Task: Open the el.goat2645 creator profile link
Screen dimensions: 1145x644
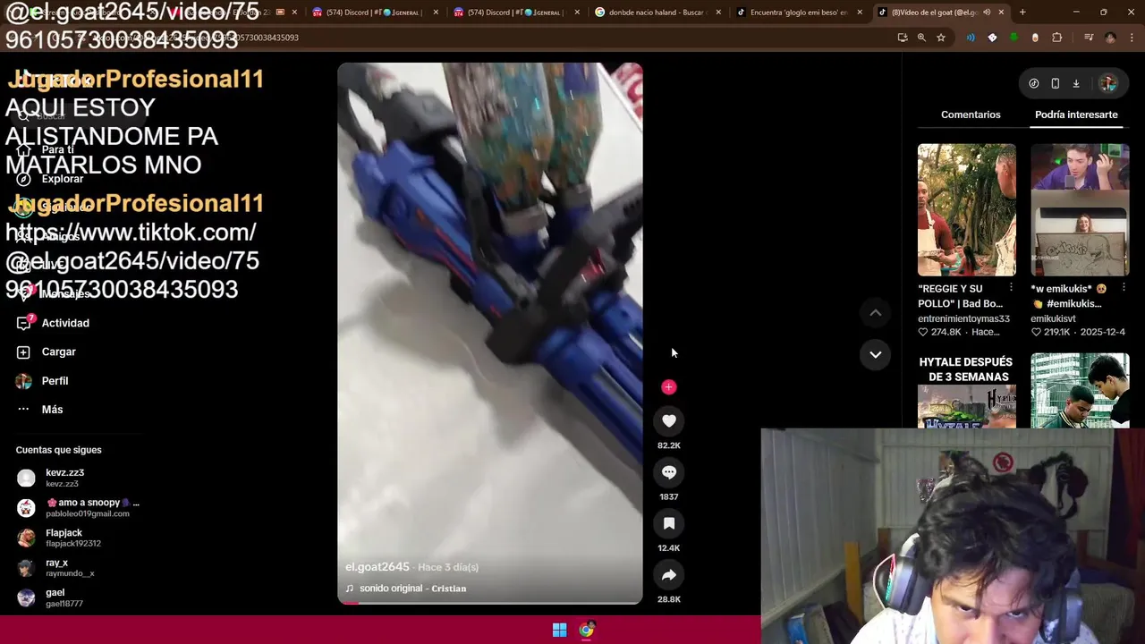Action: coord(377,567)
